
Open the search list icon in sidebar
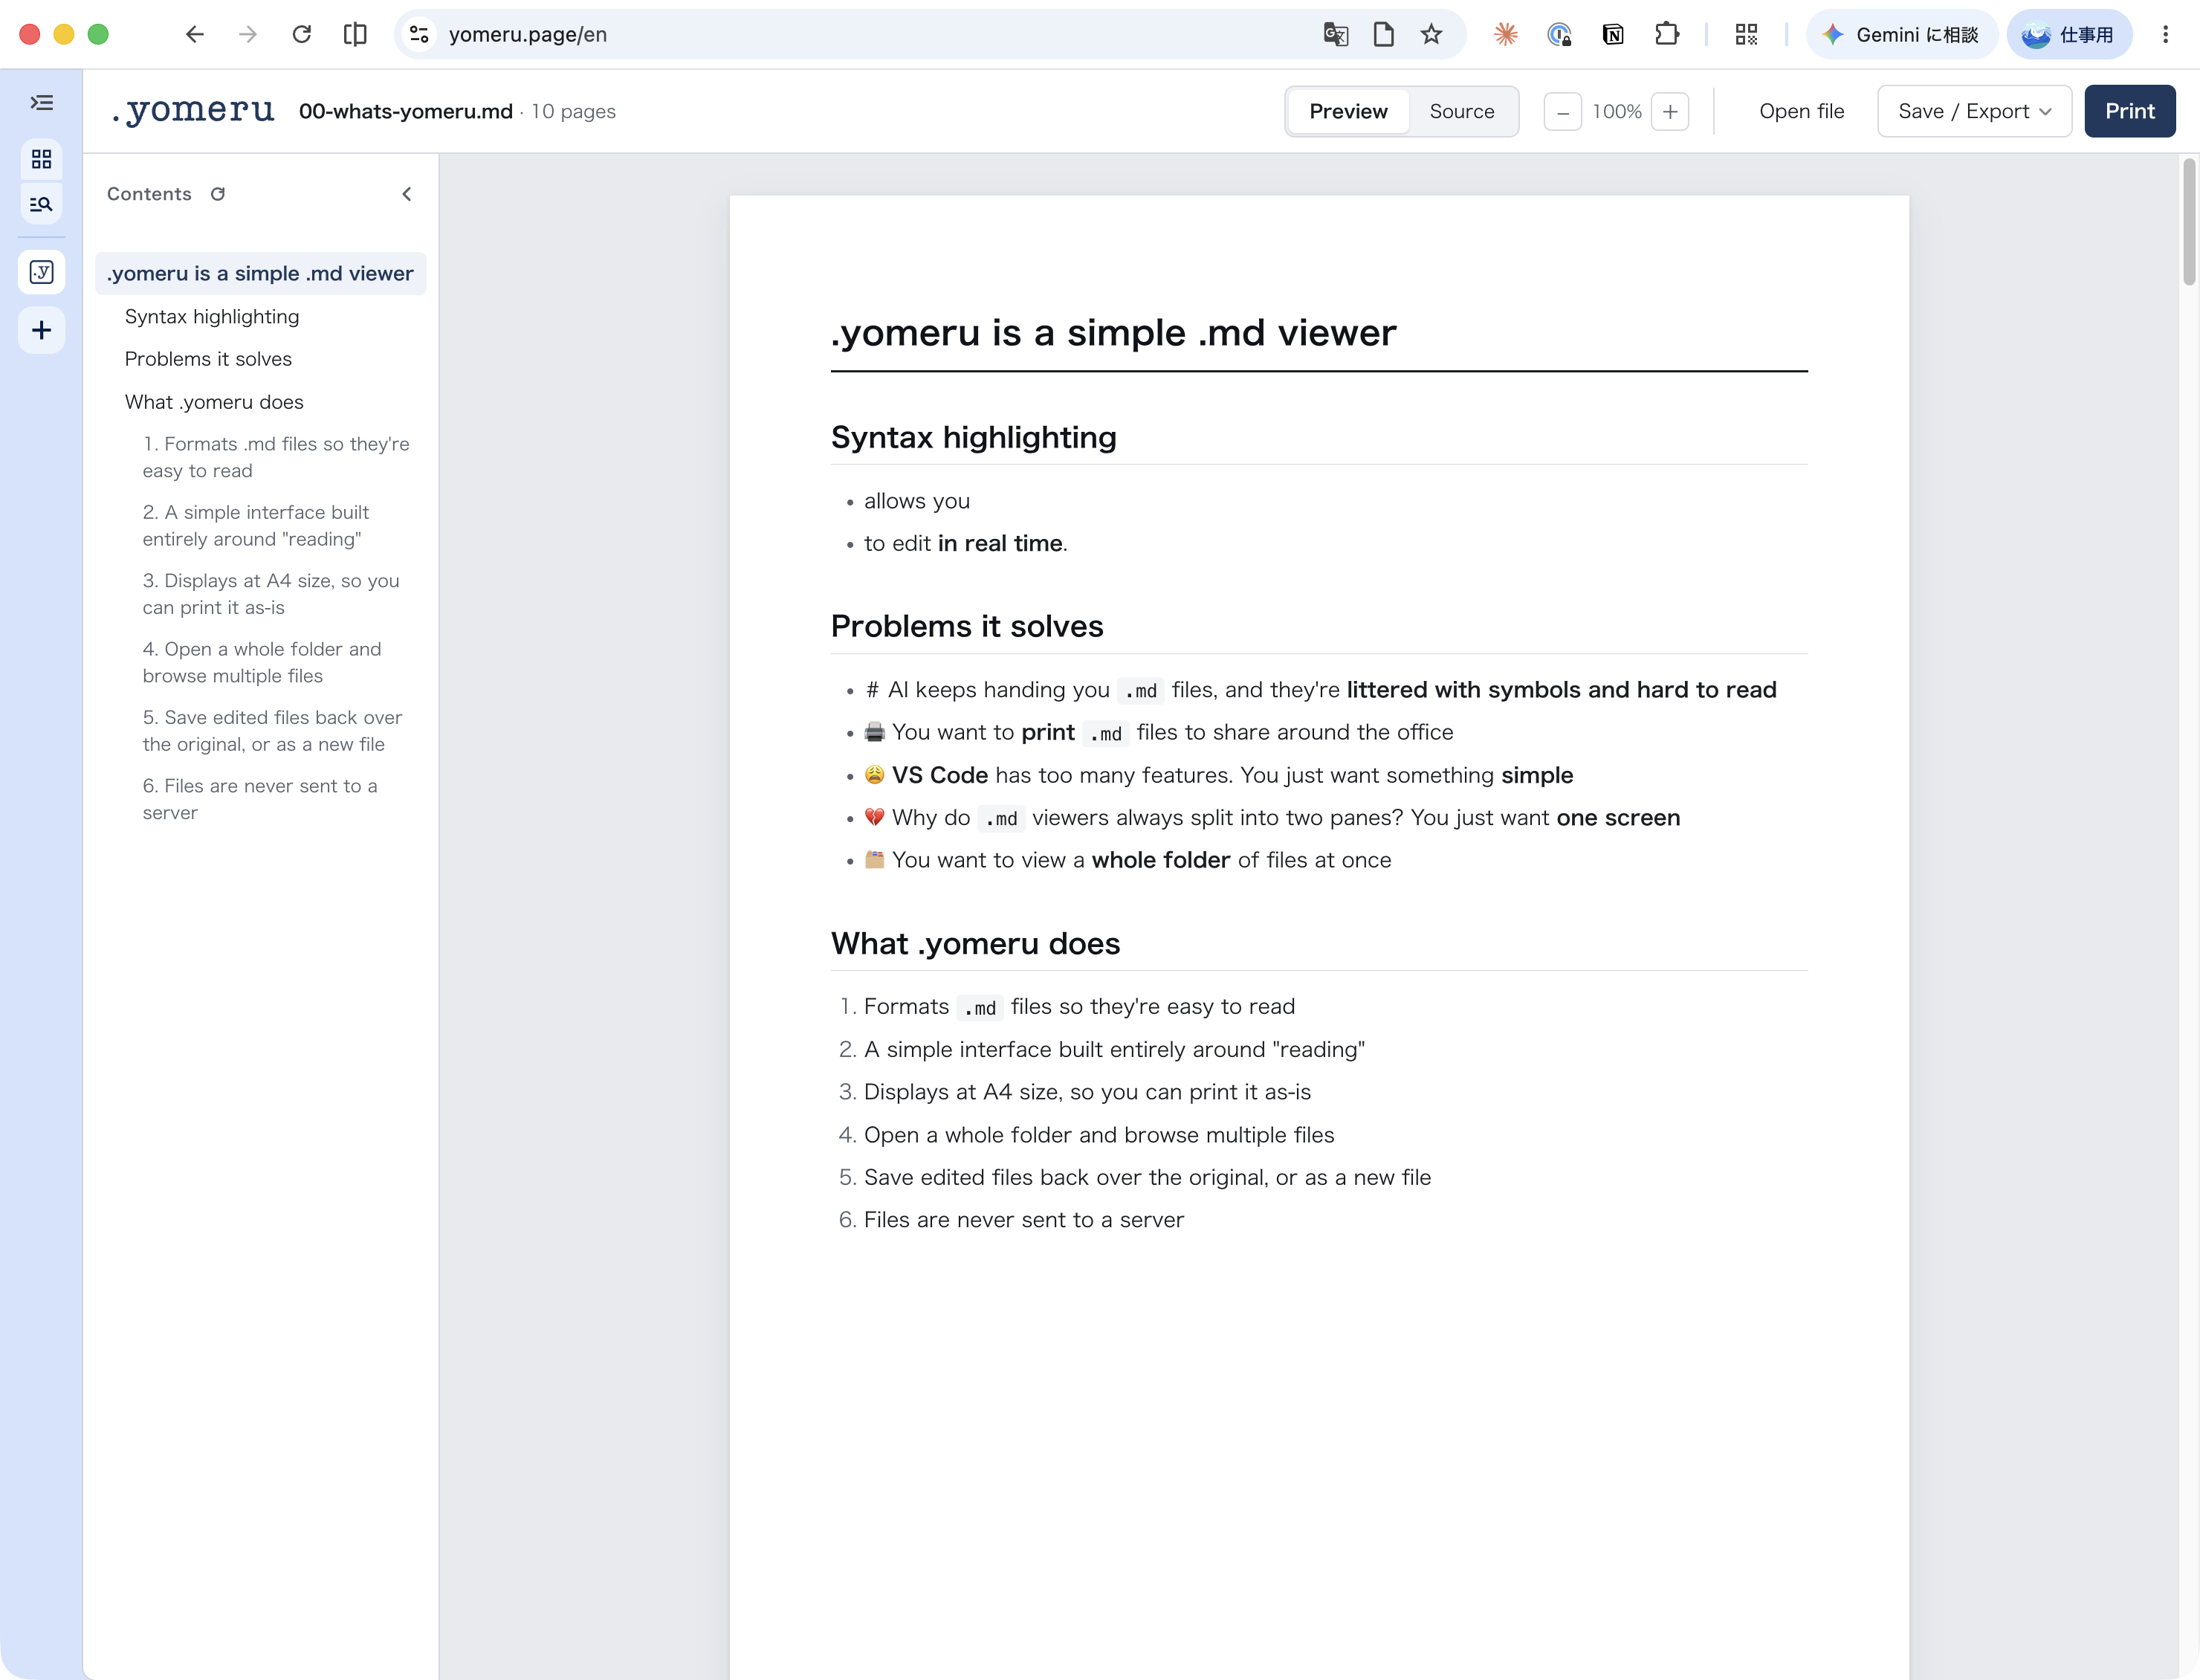click(41, 204)
